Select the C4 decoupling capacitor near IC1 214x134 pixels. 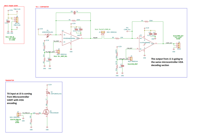pyautogui.click(x=155, y=34)
